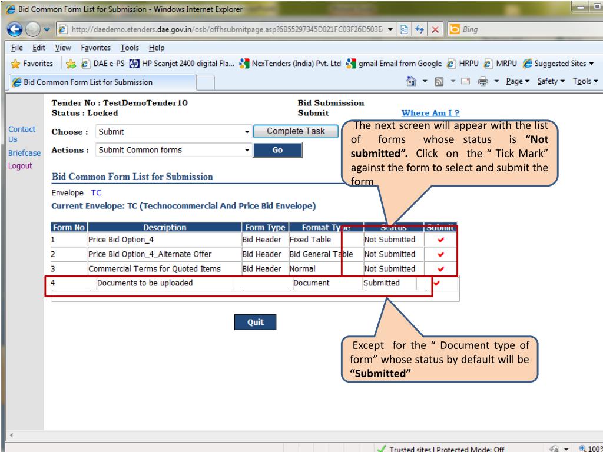Viewport: 603px width, 452px height.
Task: Click Commercial Terms for Quoted Items cell
Action: (164, 268)
